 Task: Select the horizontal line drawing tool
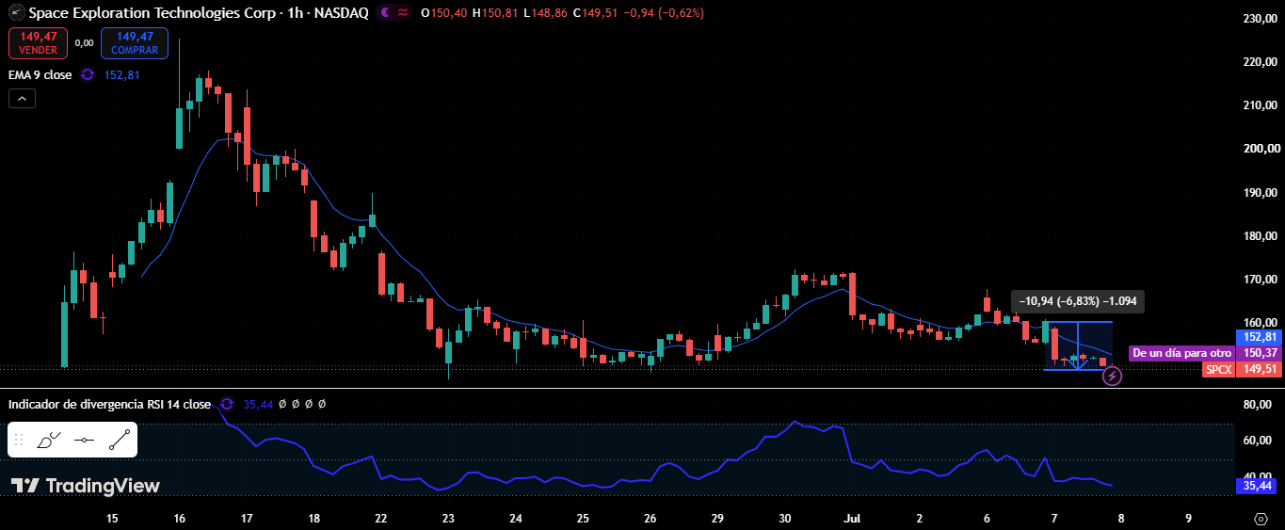pos(85,440)
